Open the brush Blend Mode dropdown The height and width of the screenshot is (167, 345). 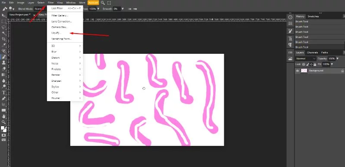pos(40,9)
